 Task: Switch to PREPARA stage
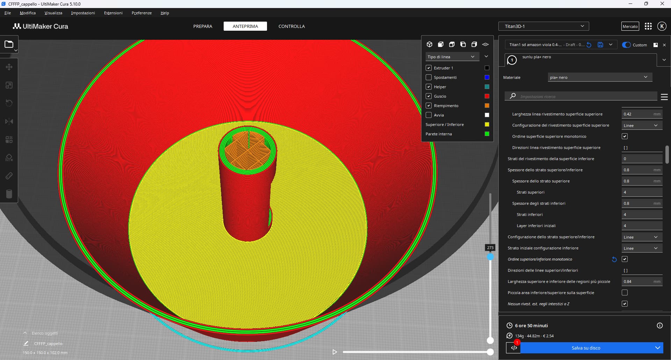(x=203, y=26)
